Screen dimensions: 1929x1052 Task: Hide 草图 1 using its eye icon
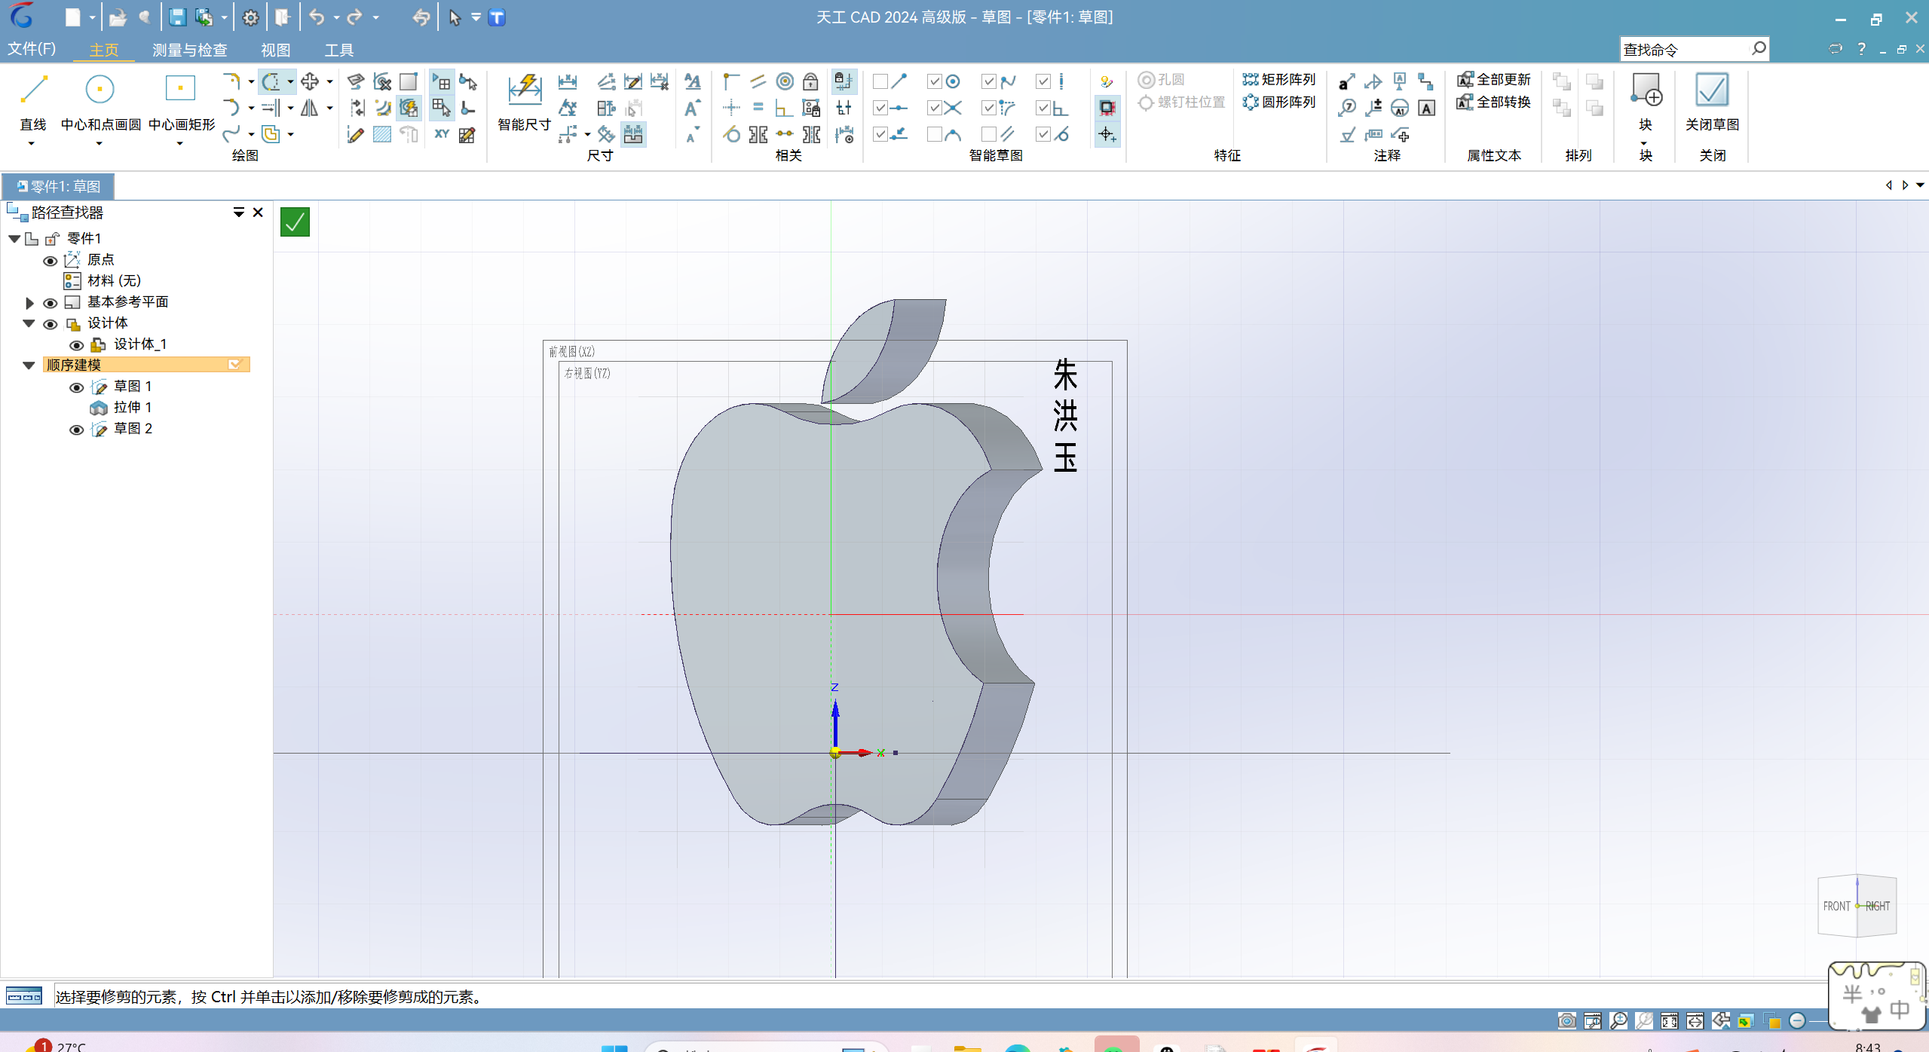click(76, 387)
